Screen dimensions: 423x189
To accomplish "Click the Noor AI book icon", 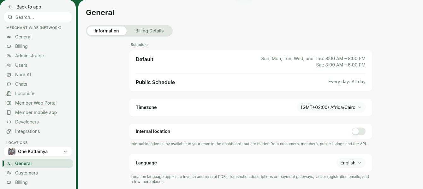I will pyautogui.click(x=9, y=75).
